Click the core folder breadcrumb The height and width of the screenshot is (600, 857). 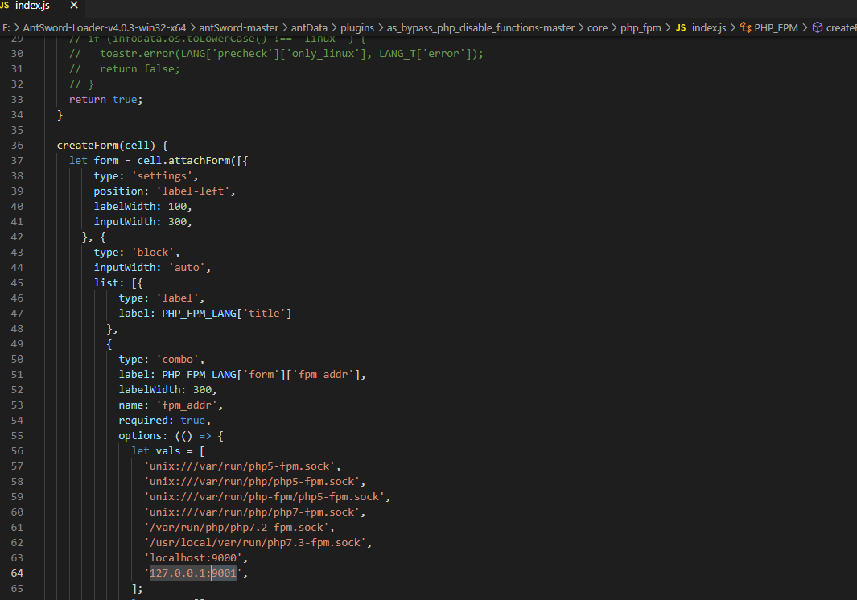click(x=597, y=27)
